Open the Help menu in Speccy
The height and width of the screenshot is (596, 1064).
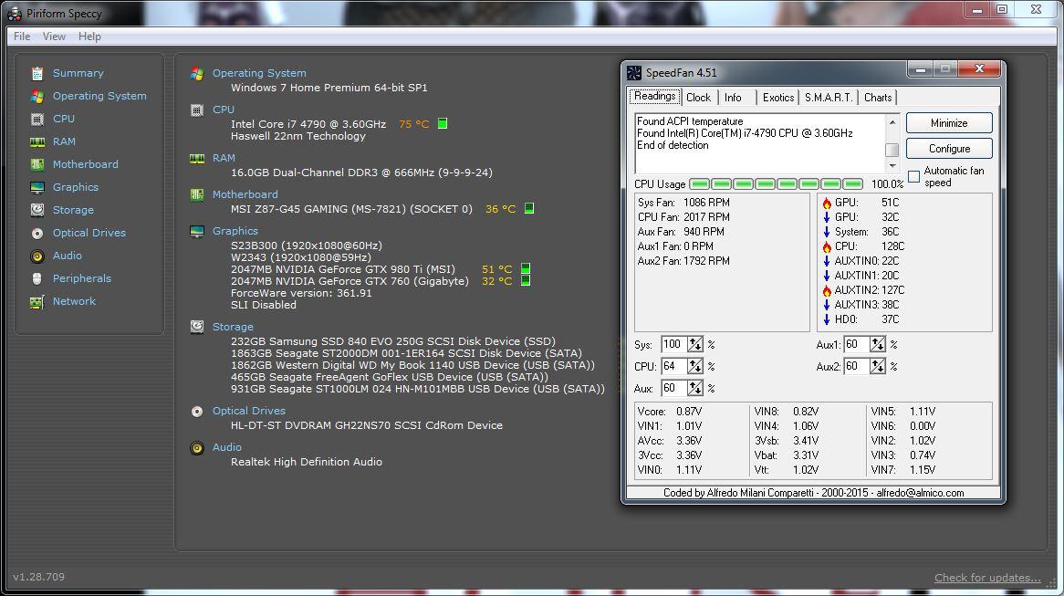89,37
